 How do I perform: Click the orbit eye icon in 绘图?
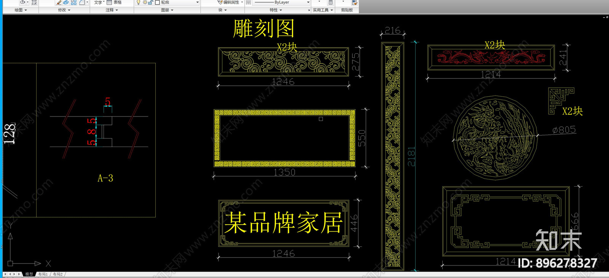tap(22, 2)
